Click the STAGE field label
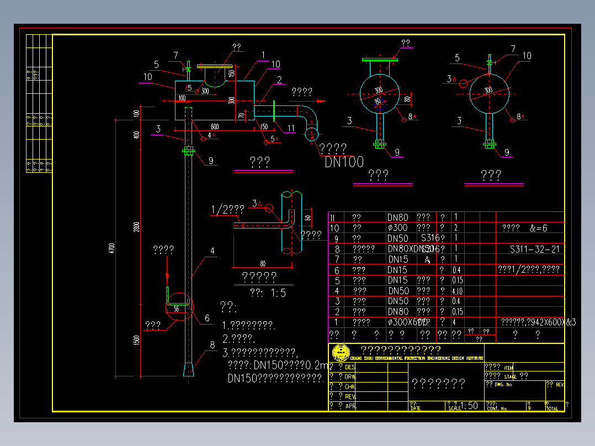This screenshot has width=595, height=446. coord(511,377)
